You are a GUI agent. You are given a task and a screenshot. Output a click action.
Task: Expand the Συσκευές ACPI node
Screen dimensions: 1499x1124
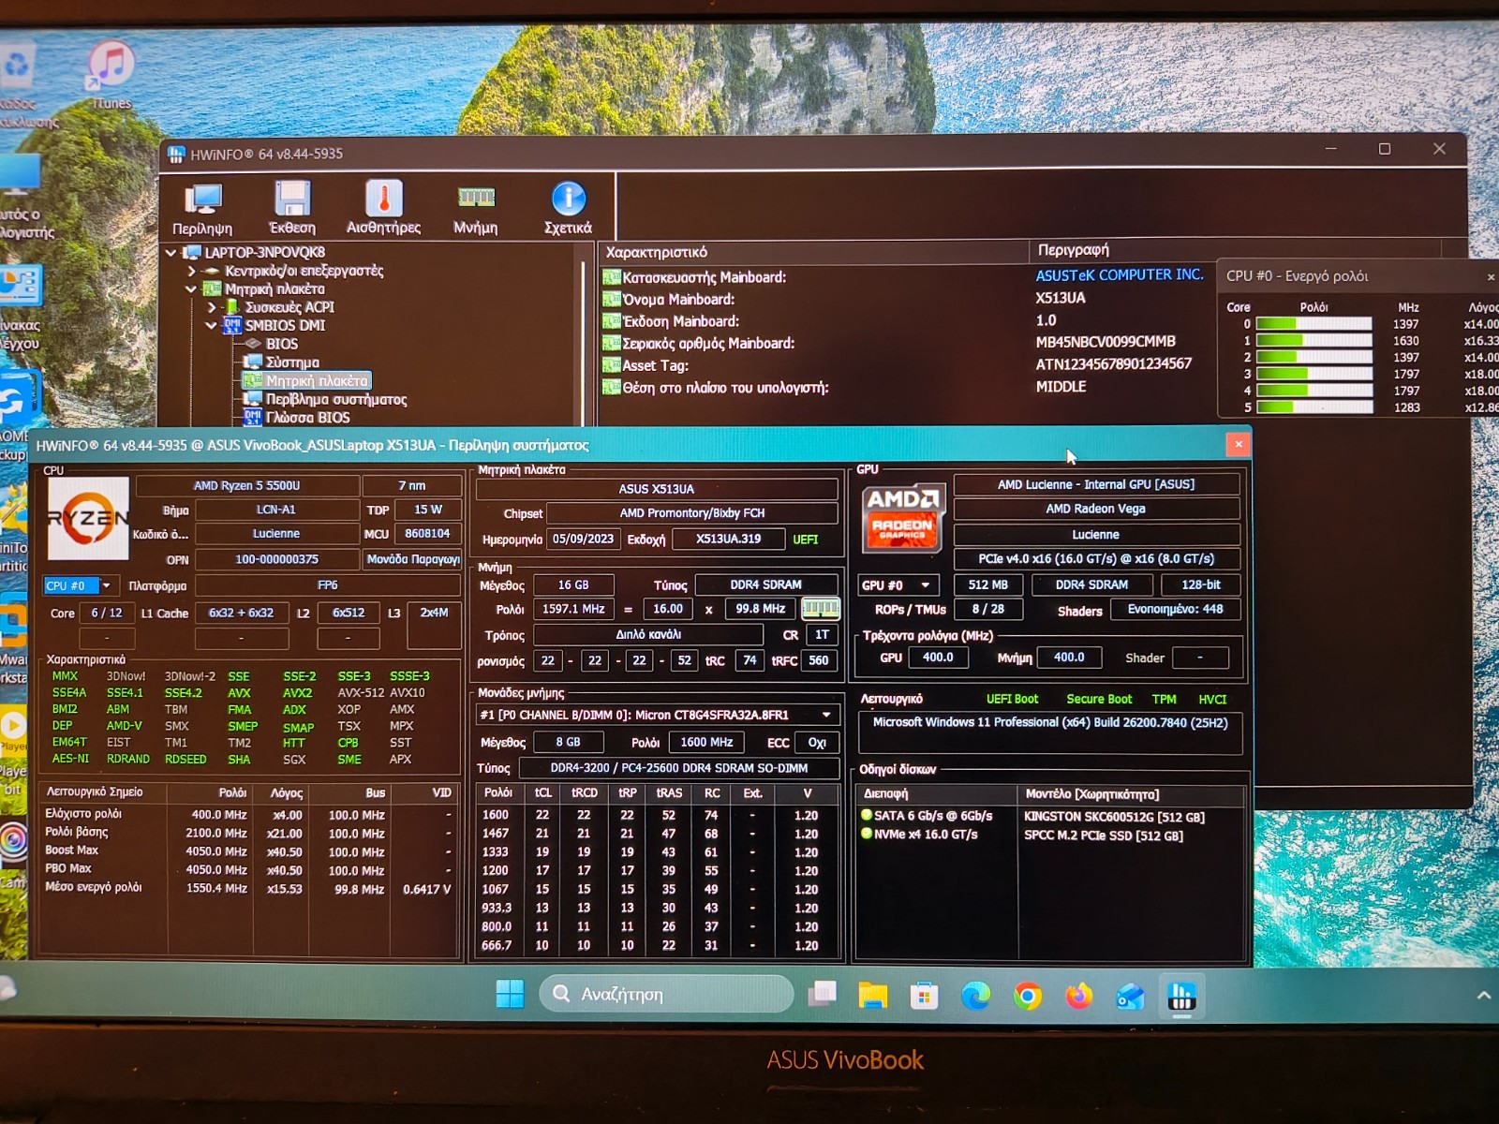point(212,307)
